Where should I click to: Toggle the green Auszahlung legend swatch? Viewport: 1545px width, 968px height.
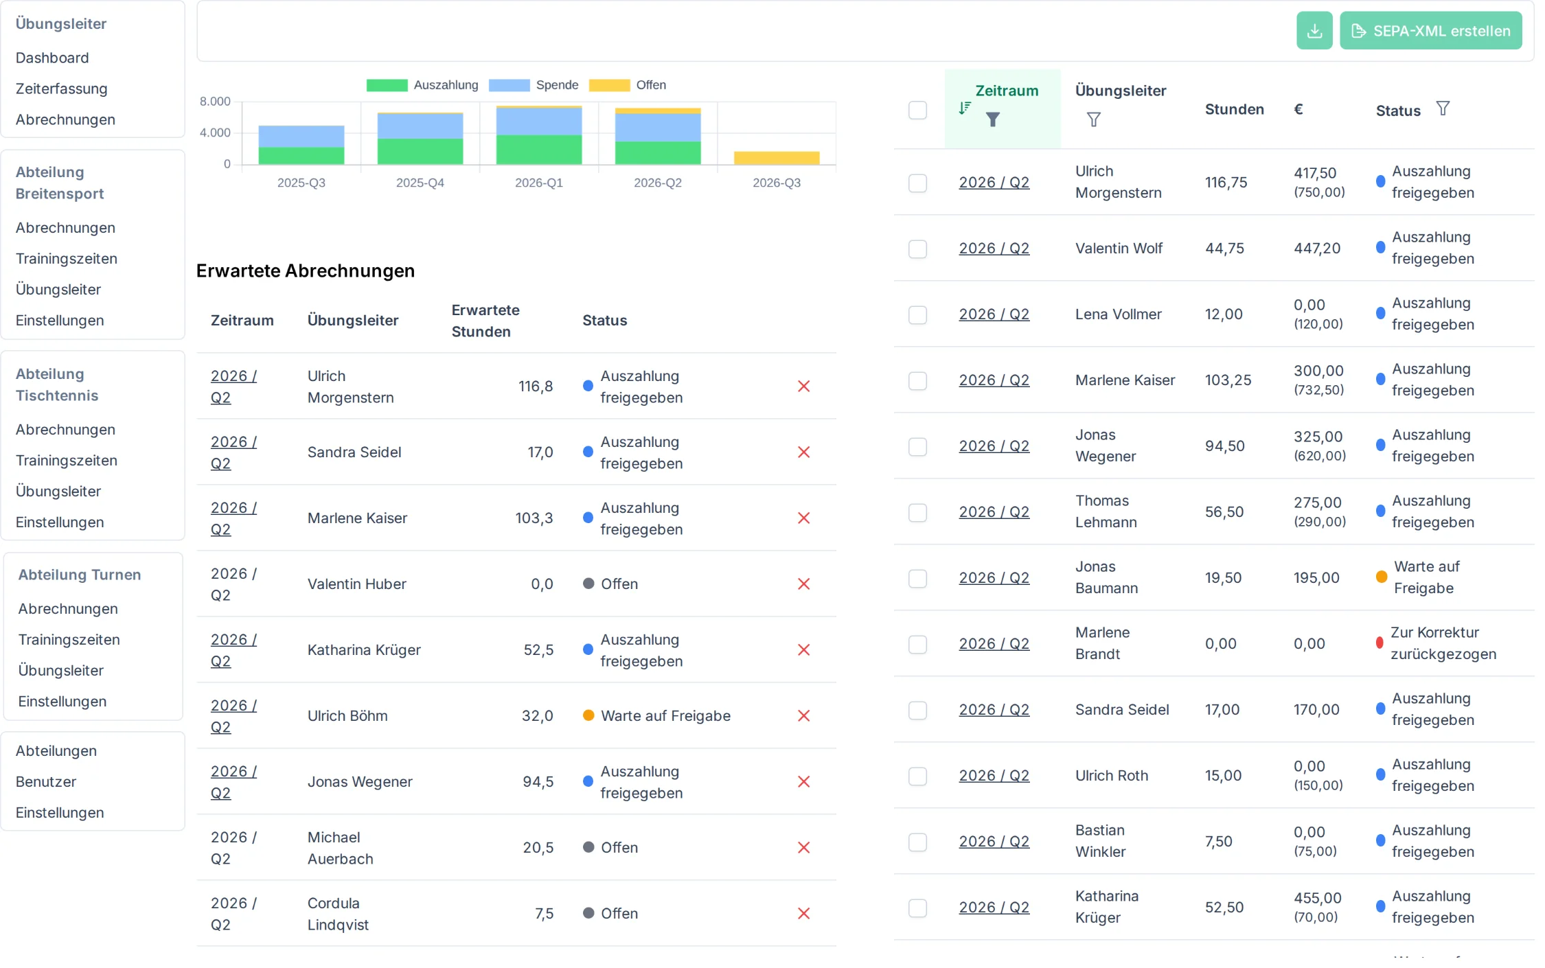click(387, 85)
